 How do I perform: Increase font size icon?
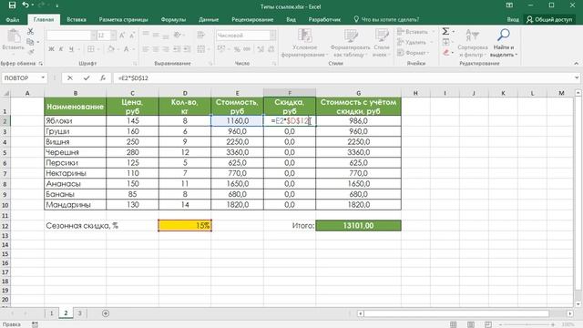point(122,36)
